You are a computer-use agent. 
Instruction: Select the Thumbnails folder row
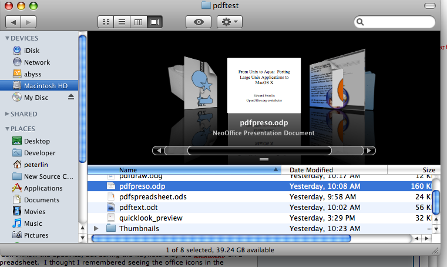pos(260,228)
